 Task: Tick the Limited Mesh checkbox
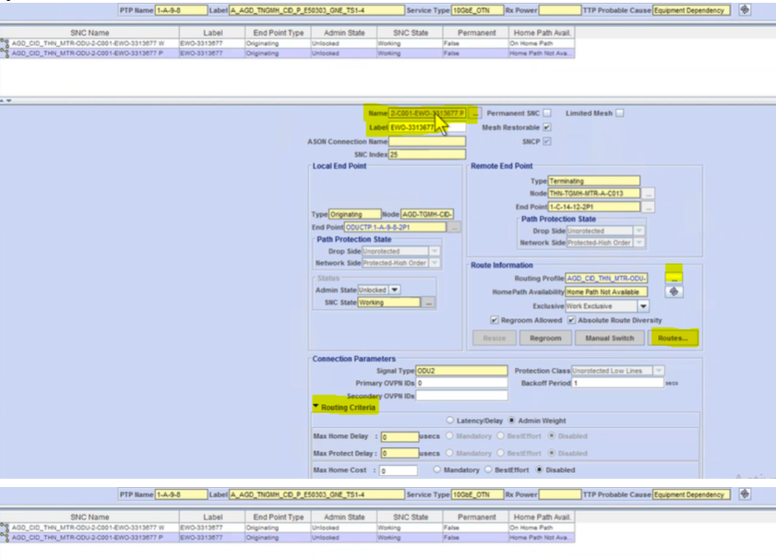(620, 113)
